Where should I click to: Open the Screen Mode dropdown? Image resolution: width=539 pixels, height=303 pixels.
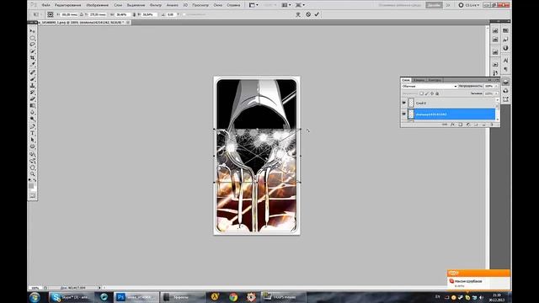[x=300, y=5]
